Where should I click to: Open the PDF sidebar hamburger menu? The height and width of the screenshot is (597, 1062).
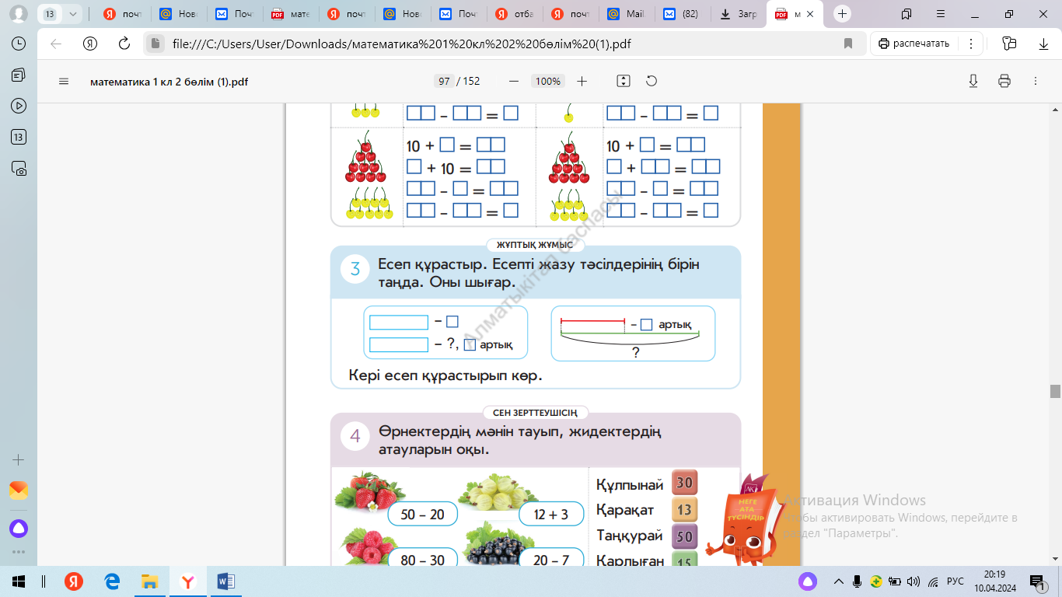pyautogui.click(x=64, y=81)
